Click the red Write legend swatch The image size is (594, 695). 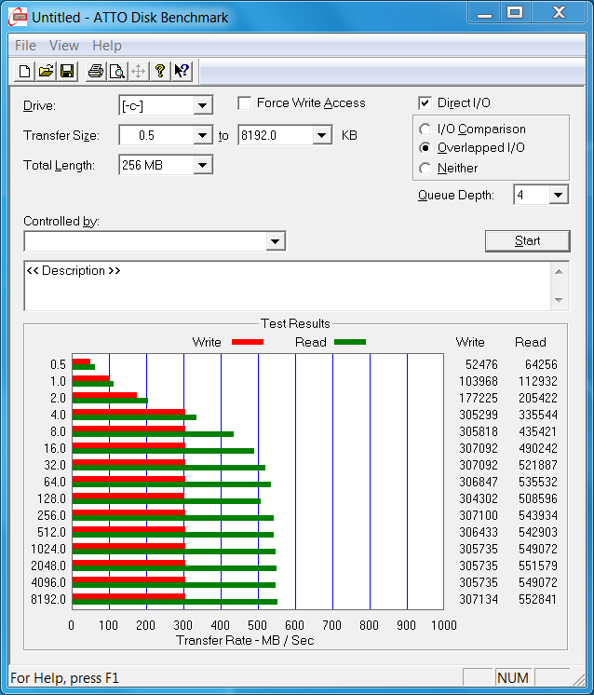248,342
